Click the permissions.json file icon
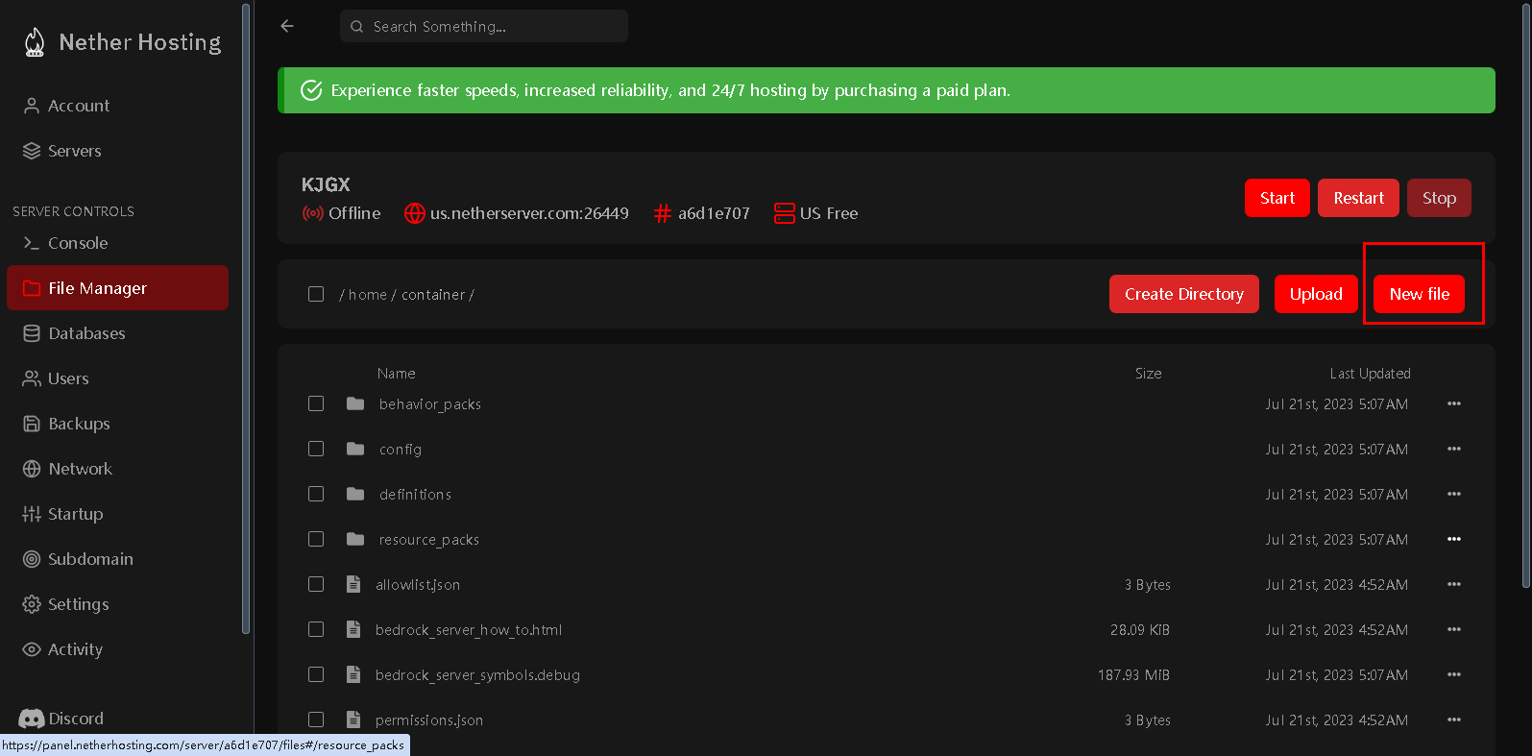The width and height of the screenshot is (1532, 756). click(x=353, y=719)
